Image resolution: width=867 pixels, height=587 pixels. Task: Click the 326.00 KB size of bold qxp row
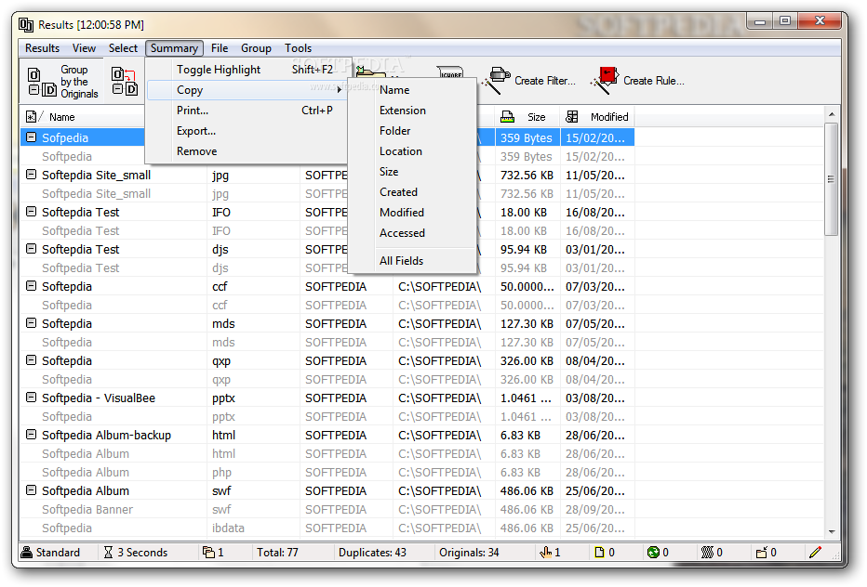click(527, 361)
